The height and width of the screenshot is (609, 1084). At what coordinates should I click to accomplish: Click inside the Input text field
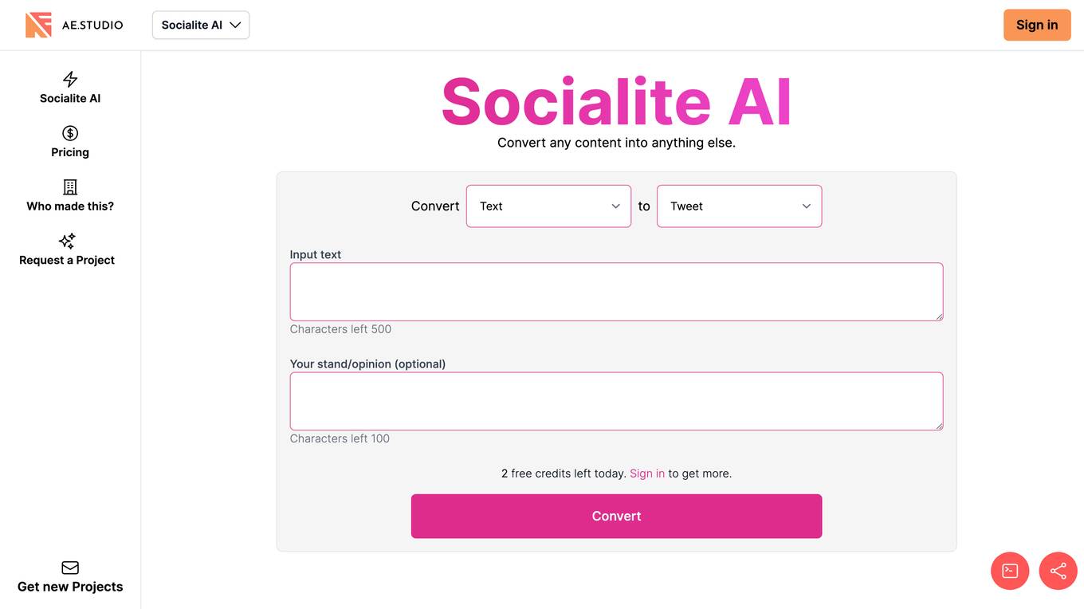(616, 291)
